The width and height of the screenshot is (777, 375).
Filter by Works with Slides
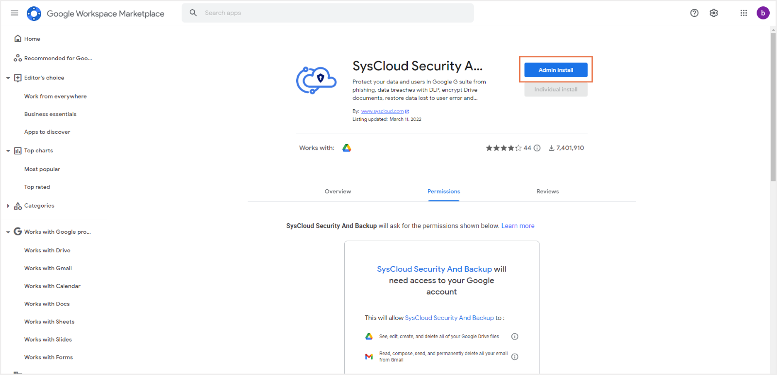point(48,340)
